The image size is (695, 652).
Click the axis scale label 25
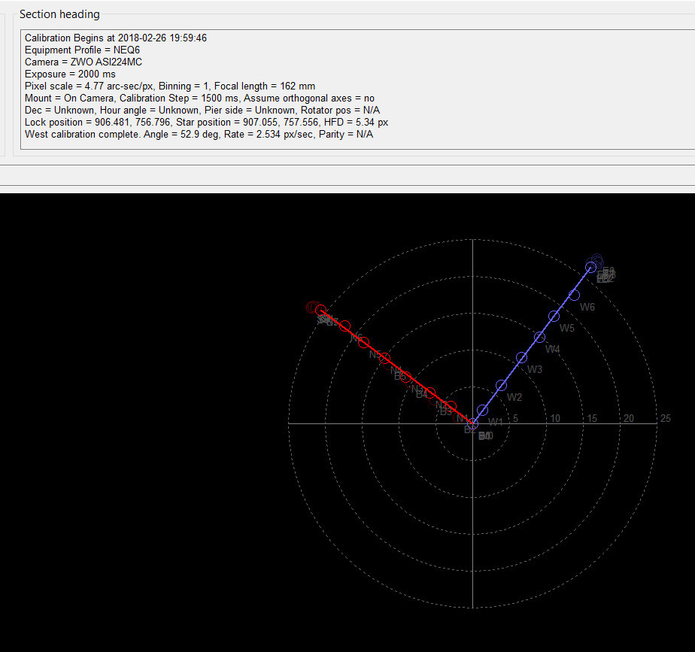(x=666, y=418)
